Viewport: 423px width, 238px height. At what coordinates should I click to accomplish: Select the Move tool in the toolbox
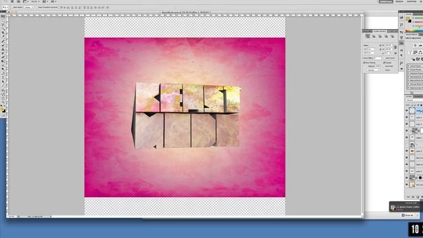[3, 17]
